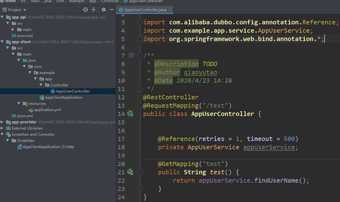Close the AppUserController.java tab
Screen dimensions: 340x202
pos(170,10)
